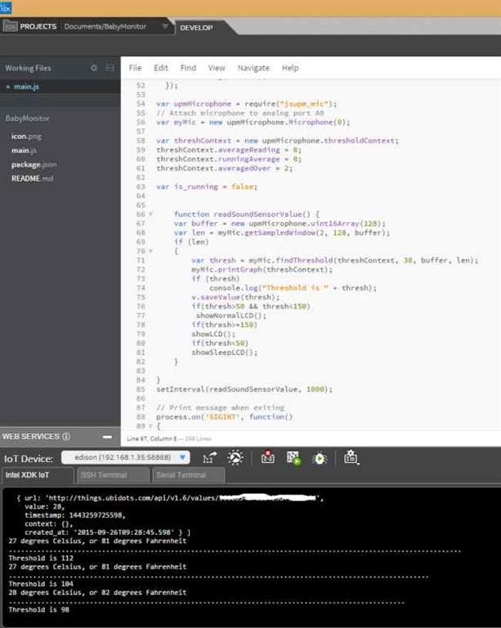The width and height of the screenshot is (501, 628).
Task: Select the Serial Terminal tab
Action: [x=188, y=475]
